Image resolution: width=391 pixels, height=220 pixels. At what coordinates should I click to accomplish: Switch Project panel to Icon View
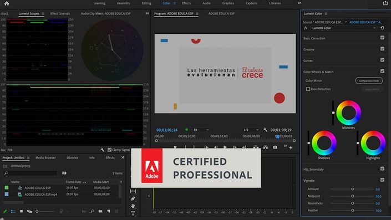[22, 211]
